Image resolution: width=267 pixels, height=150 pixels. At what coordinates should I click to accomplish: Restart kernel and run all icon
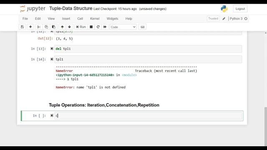click(105, 27)
